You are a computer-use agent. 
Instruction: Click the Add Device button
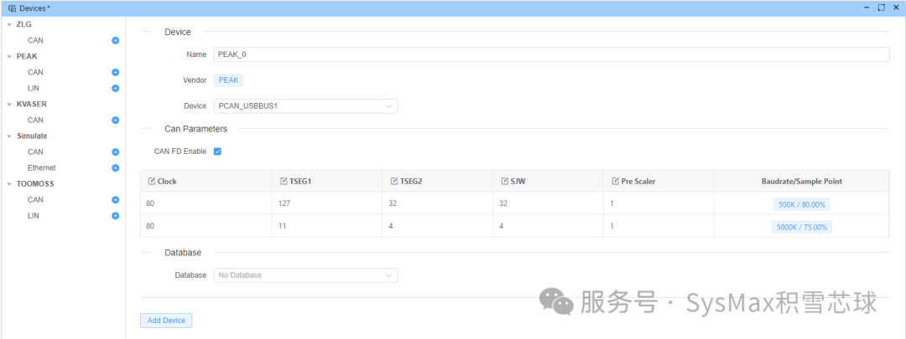[166, 321]
